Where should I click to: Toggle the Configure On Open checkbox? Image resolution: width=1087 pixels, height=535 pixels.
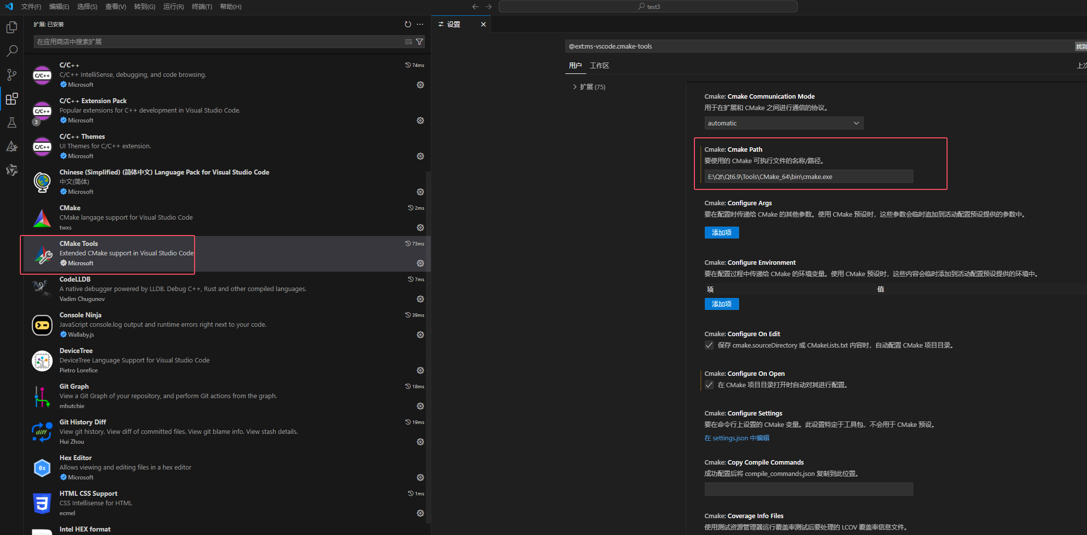coord(709,385)
